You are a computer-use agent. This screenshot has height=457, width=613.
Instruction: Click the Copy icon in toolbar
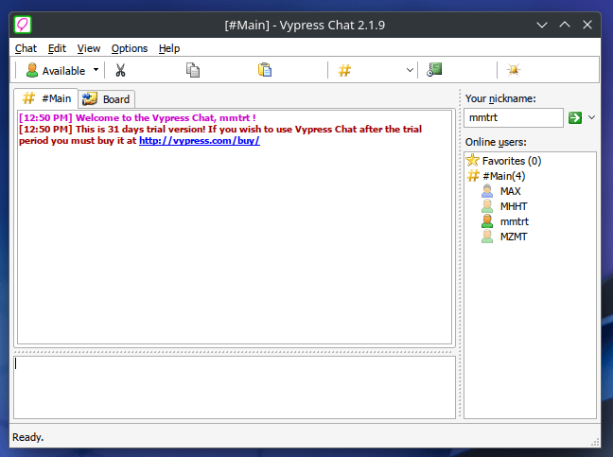click(x=192, y=70)
